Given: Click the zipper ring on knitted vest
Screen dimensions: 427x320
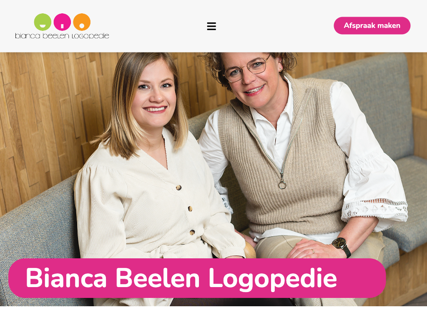Looking at the screenshot, I should click(x=282, y=185).
